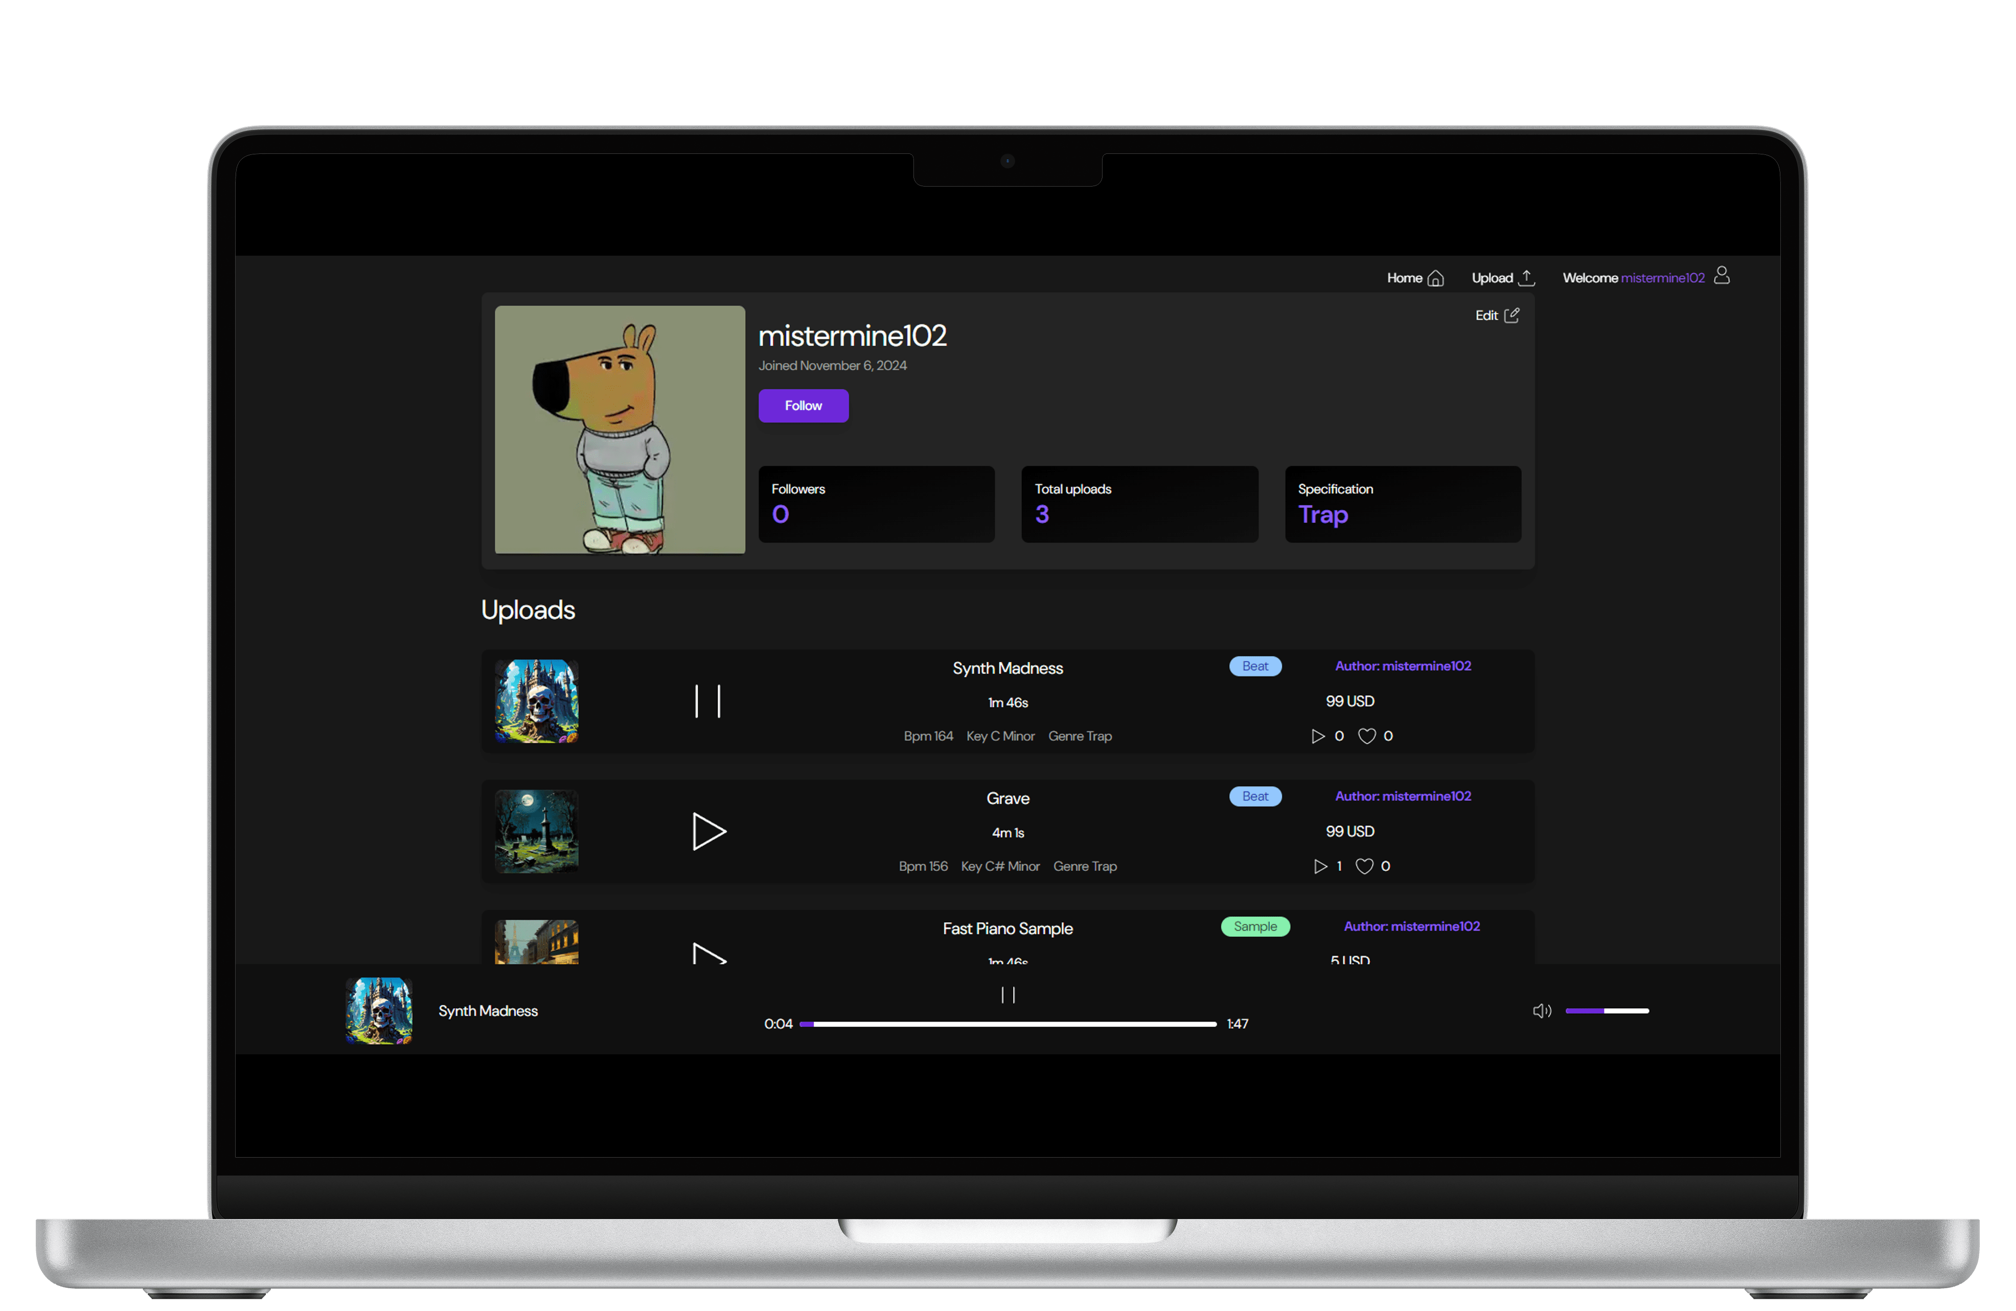This screenshot has height=1311, width=2016.
Task: Like Synth Madness with heart icon
Action: [x=1366, y=736]
